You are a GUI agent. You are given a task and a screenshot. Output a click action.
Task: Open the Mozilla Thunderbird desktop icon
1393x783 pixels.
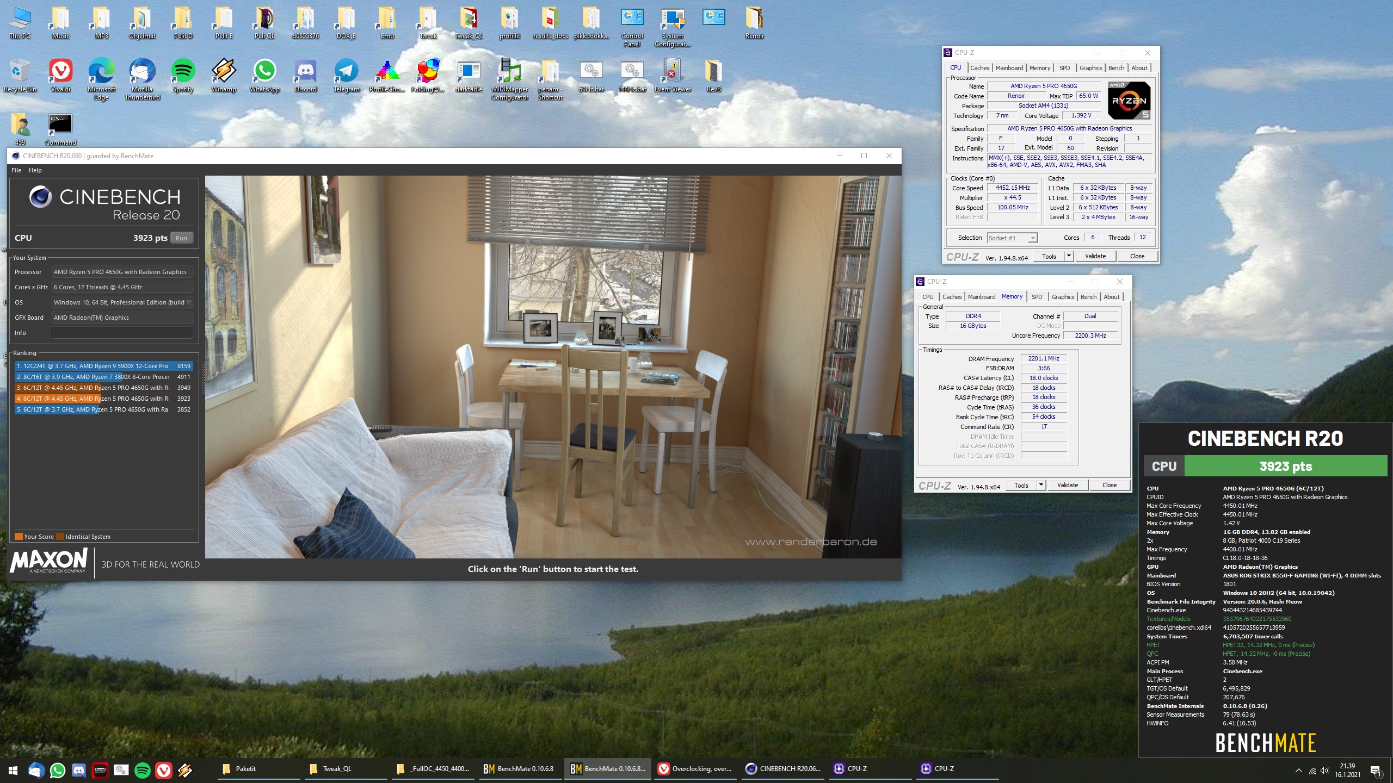coord(142,79)
